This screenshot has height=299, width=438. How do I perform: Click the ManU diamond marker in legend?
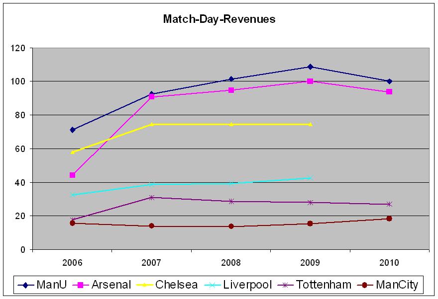(26, 285)
